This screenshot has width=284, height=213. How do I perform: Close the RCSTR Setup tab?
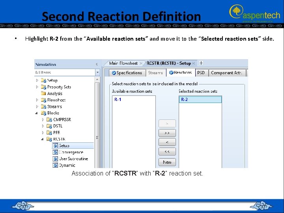(193, 64)
